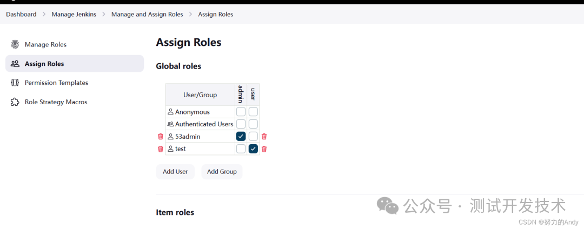Remove test user via right trash icon
This screenshot has width=584, height=229.
point(264,149)
